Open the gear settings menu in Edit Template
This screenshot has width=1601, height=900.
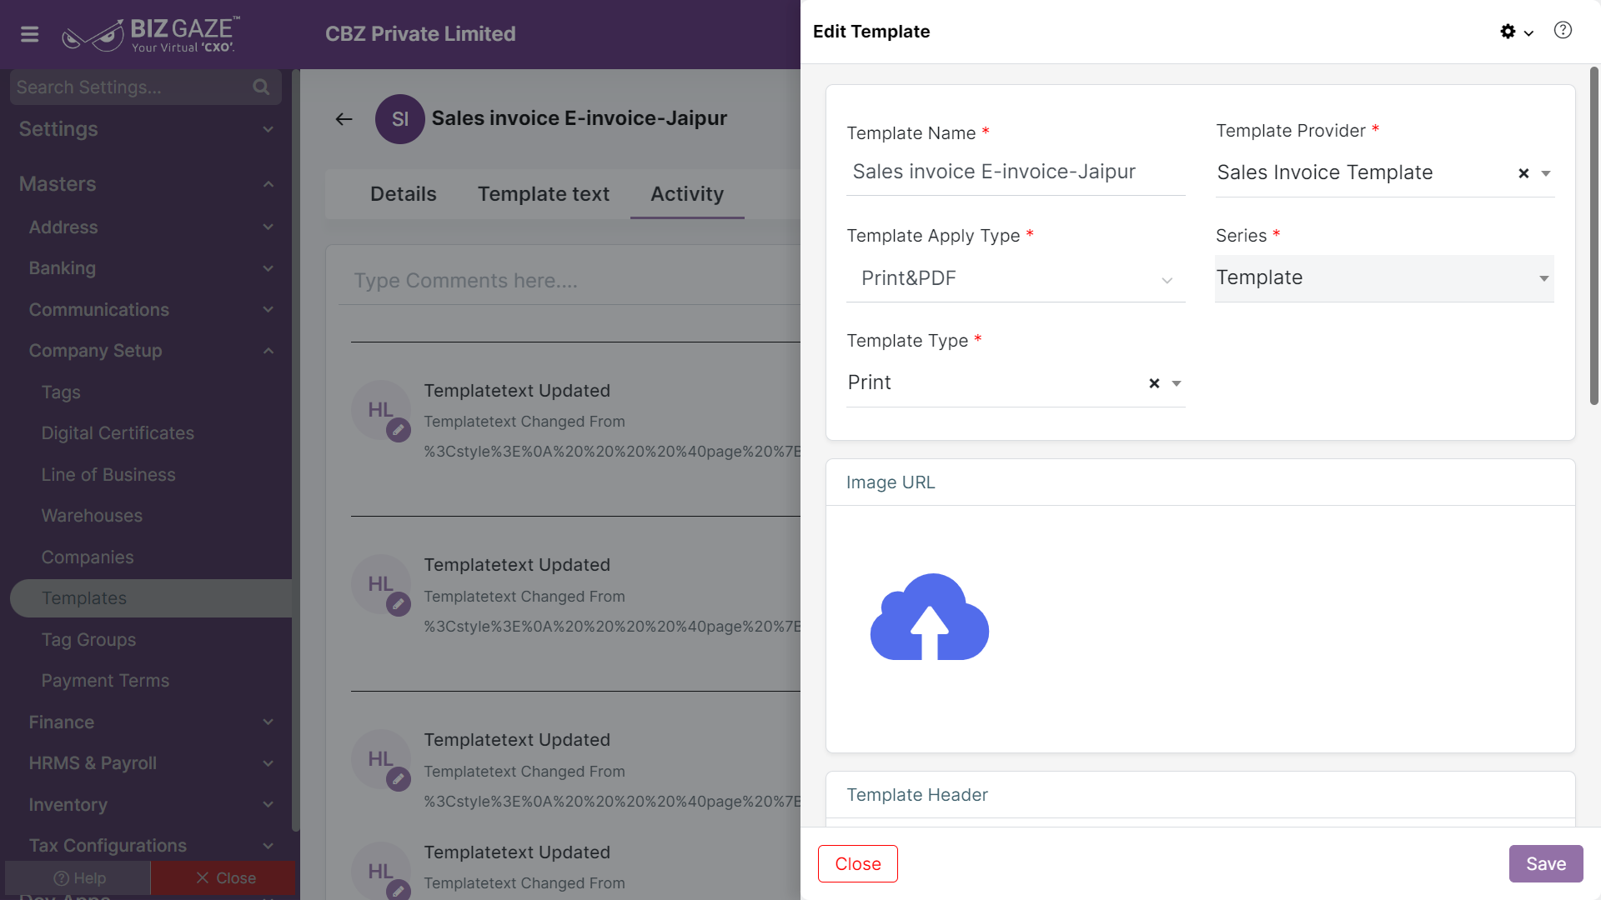[1516, 32]
